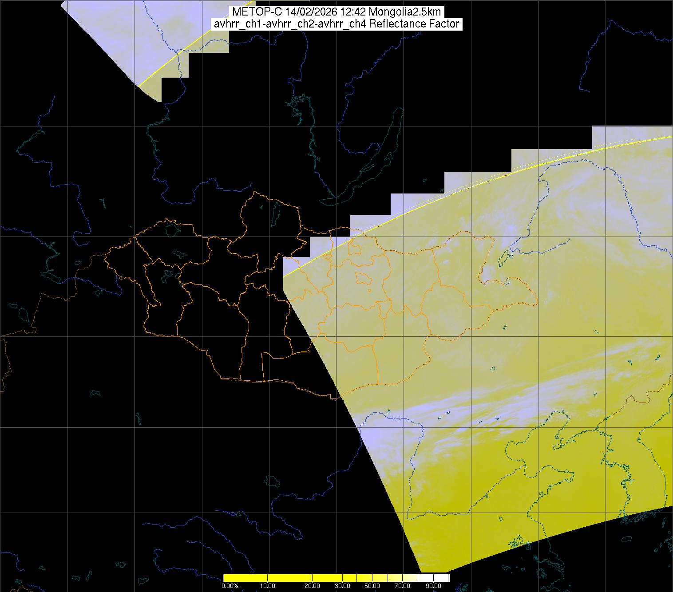Click the 10.00 tick label on the colorbar

[267, 586]
